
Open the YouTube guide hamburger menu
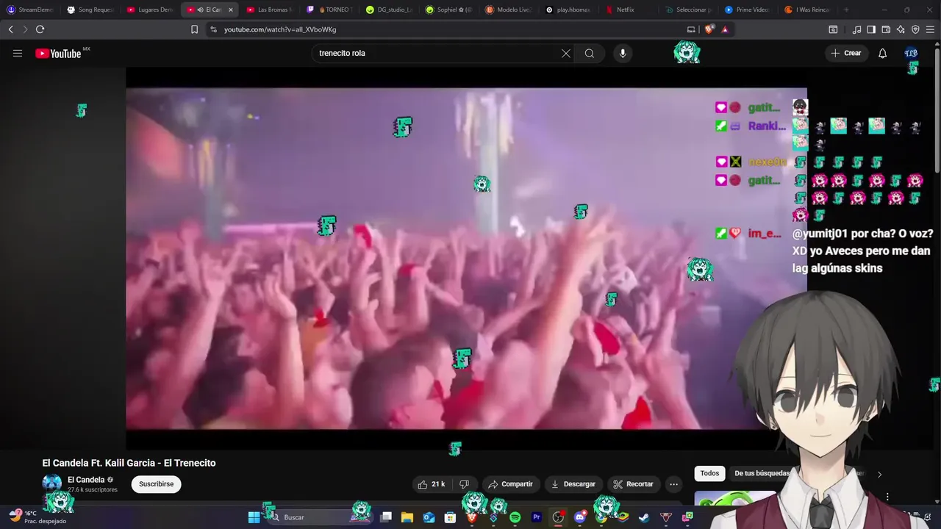[18, 53]
